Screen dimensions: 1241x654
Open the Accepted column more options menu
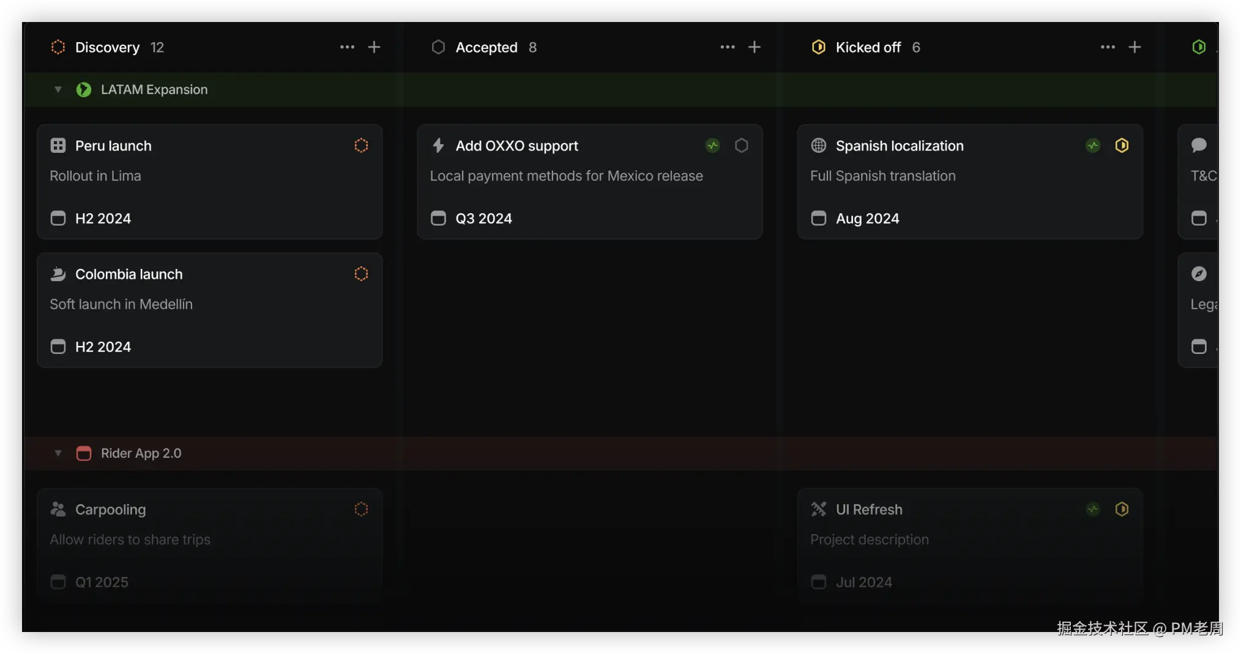point(727,47)
